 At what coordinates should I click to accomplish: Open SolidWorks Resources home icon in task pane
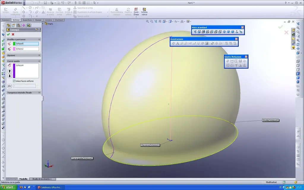pyautogui.click(x=293, y=30)
